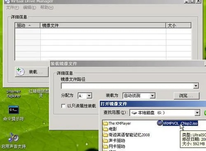Expand the 查找范围 location dropdown
The width and height of the screenshot is (206, 151).
(197, 113)
